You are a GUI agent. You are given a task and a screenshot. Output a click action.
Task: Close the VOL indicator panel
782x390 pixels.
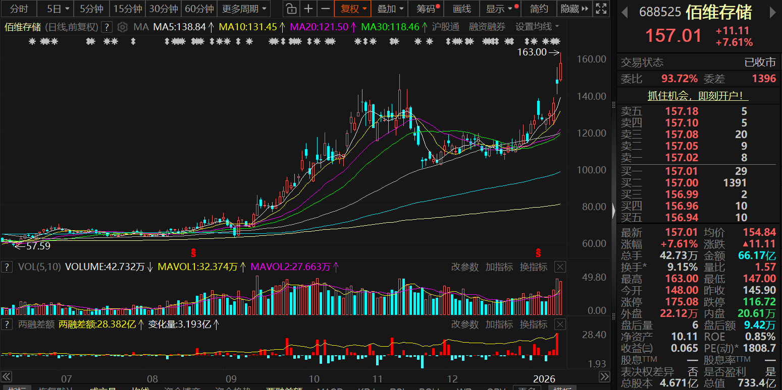(560, 267)
